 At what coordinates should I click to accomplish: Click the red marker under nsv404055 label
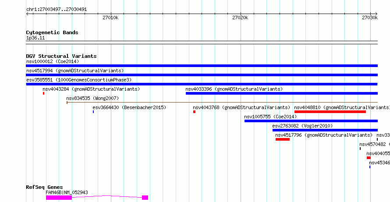click(369, 158)
